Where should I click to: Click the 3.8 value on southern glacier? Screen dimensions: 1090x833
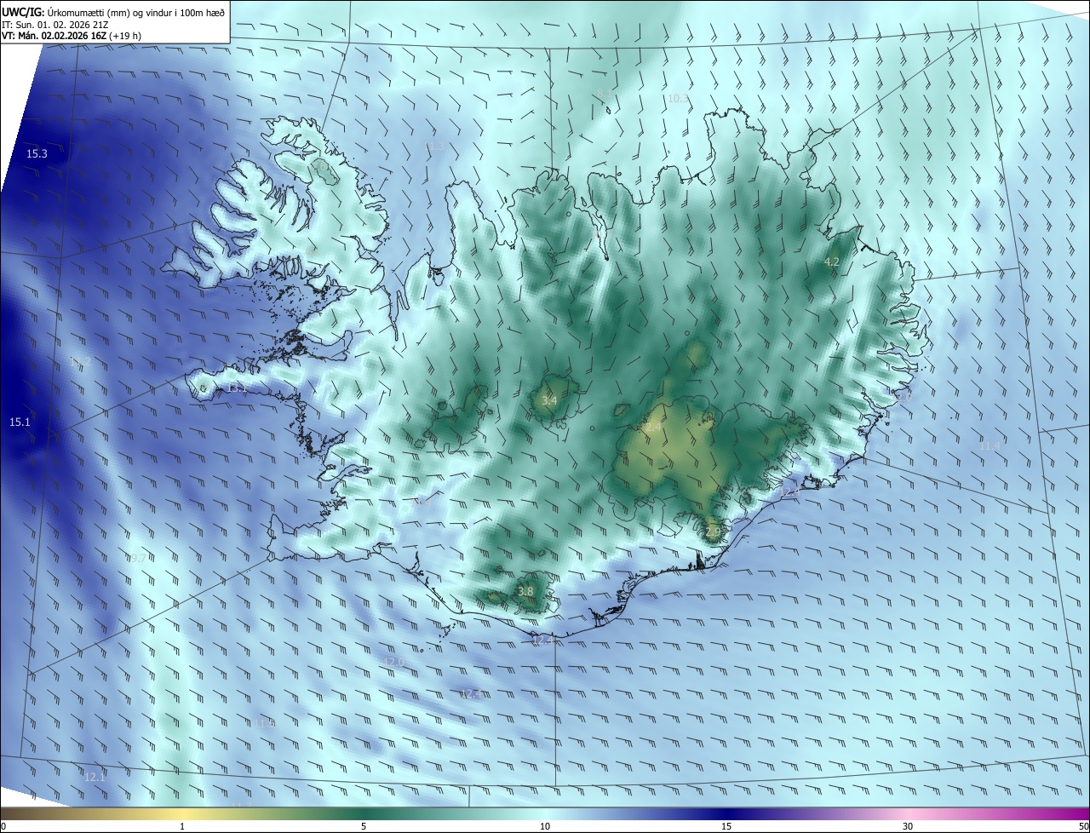coord(525,592)
